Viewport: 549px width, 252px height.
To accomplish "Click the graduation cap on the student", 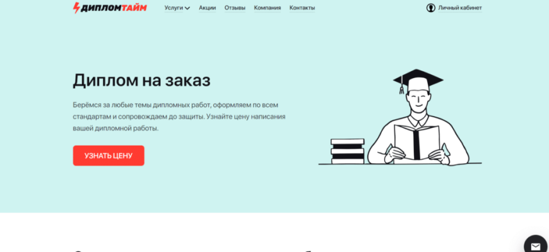I will (418, 81).
